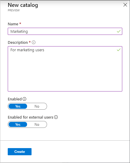Click the New catalog heading
Viewport: 130px width, 163px height.
tap(23, 5)
